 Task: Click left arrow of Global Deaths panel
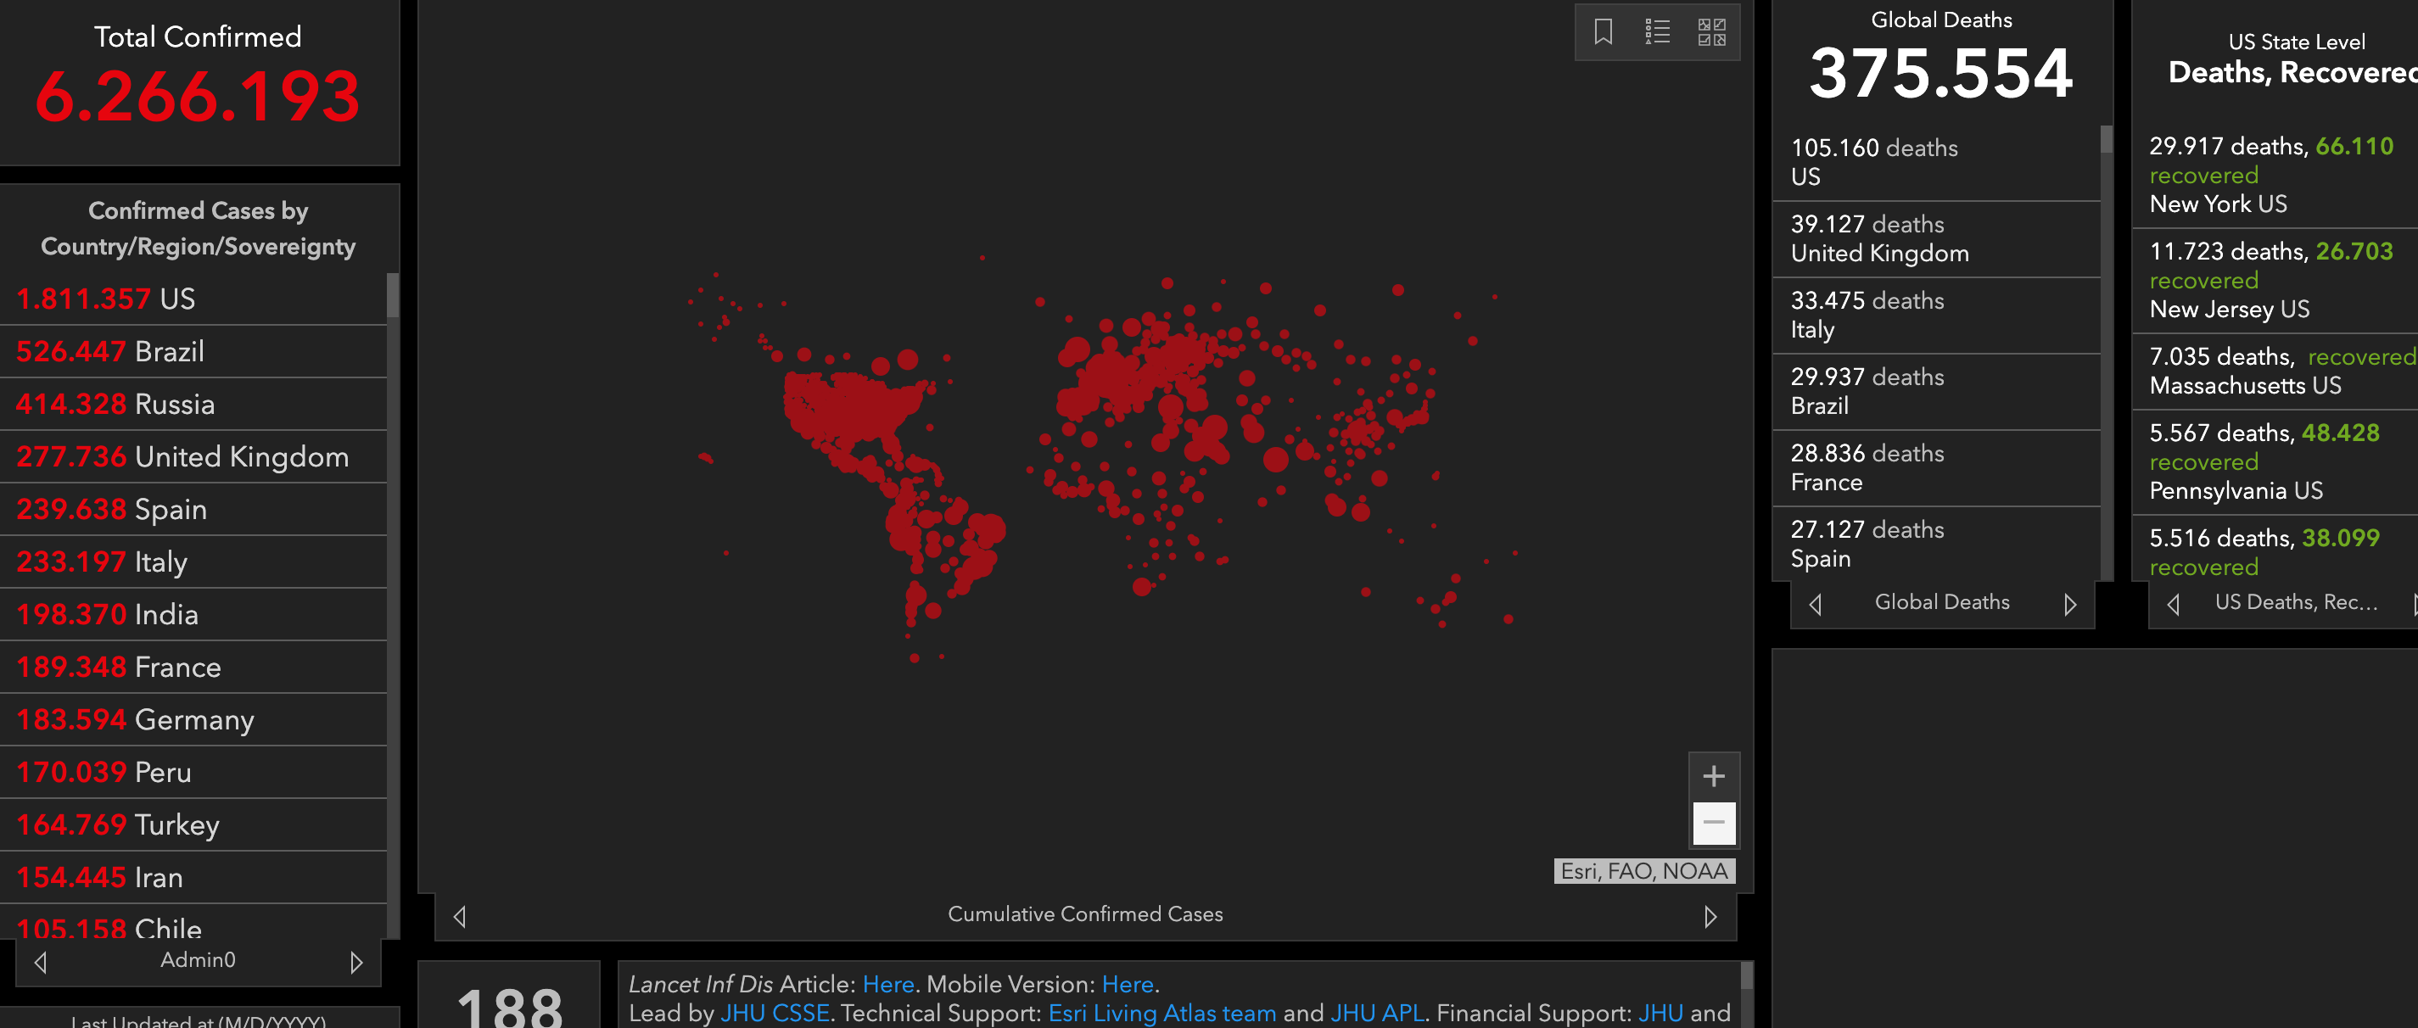point(1815,605)
